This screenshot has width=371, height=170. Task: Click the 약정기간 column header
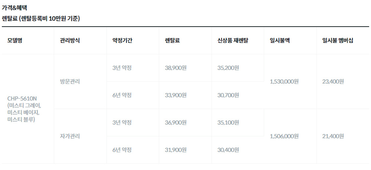pos(122,41)
